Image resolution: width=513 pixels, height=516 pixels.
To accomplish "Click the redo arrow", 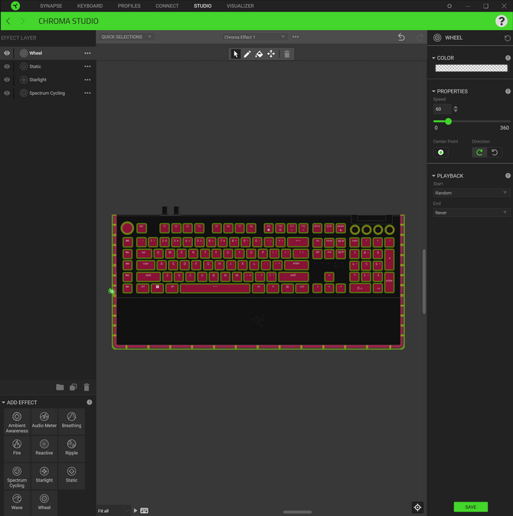I will (420, 37).
